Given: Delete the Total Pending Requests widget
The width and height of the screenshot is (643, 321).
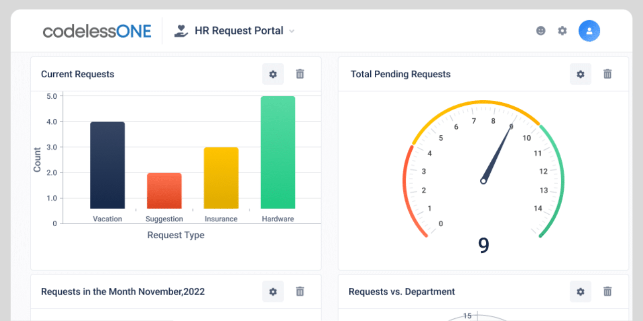Looking at the screenshot, I should point(607,74).
